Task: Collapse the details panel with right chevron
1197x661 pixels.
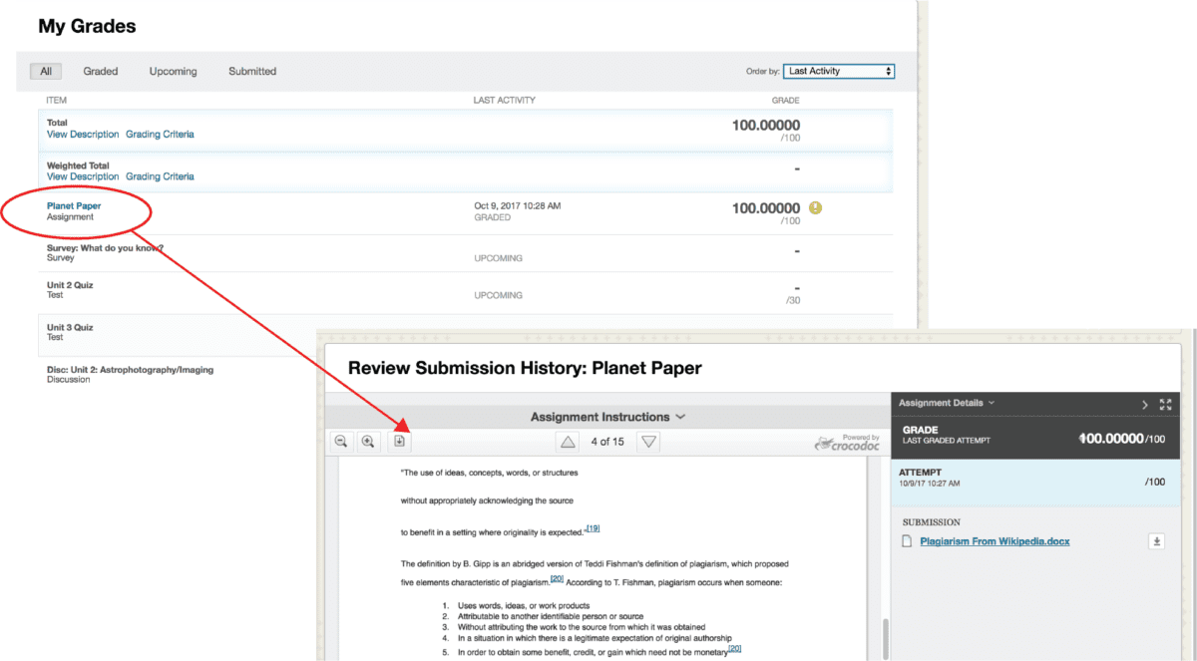Action: (1144, 404)
